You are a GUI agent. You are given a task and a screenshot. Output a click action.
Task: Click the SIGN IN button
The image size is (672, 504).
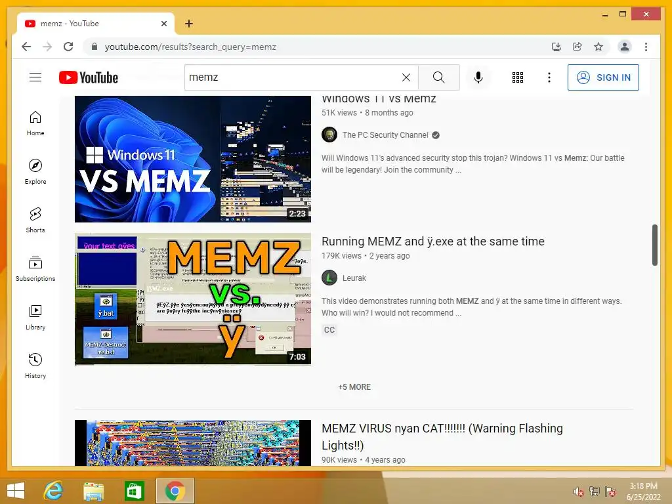[603, 77]
